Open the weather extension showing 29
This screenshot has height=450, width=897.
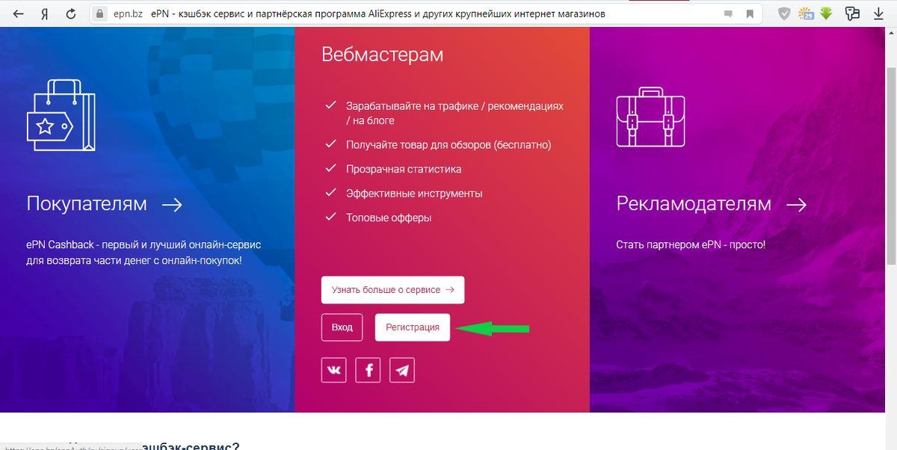(x=806, y=13)
